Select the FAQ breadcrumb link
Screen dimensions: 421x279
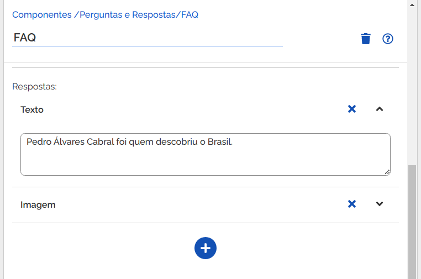pos(190,14)
